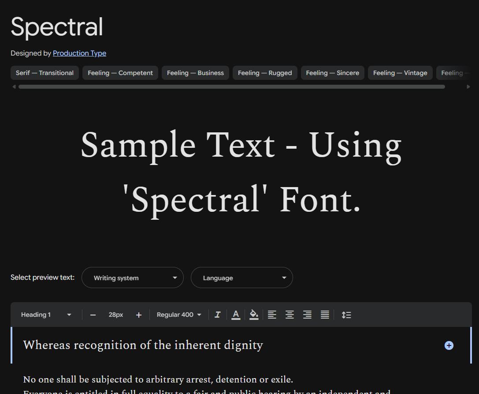Screen dimensions: 479x394
Task: Click the horizontal tag scrollbar thumb
Action: click(x=231, y=86)
